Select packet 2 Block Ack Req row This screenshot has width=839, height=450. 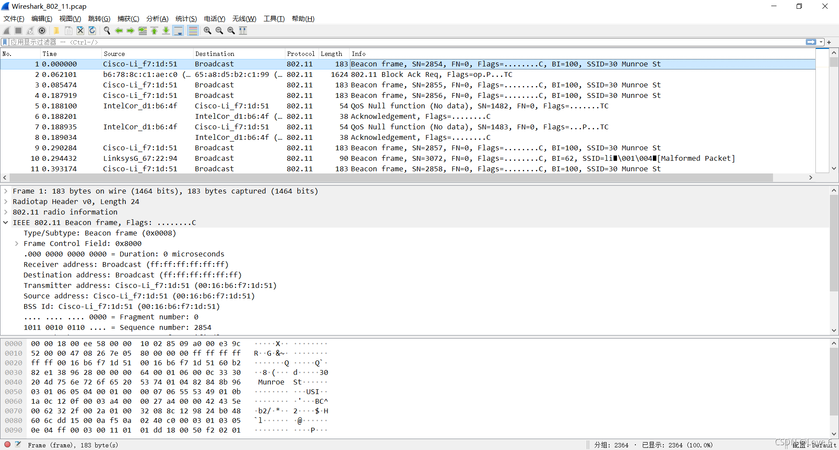point(408,74)
